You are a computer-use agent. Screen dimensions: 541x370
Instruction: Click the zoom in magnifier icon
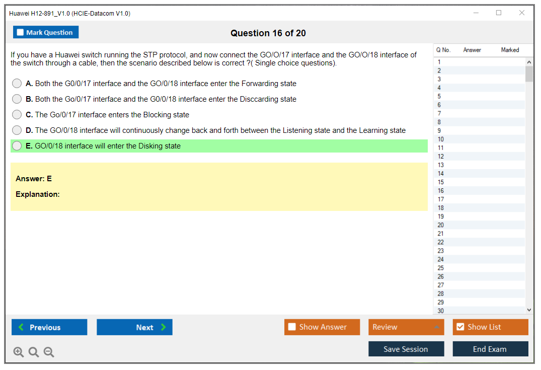click(19, 352)
